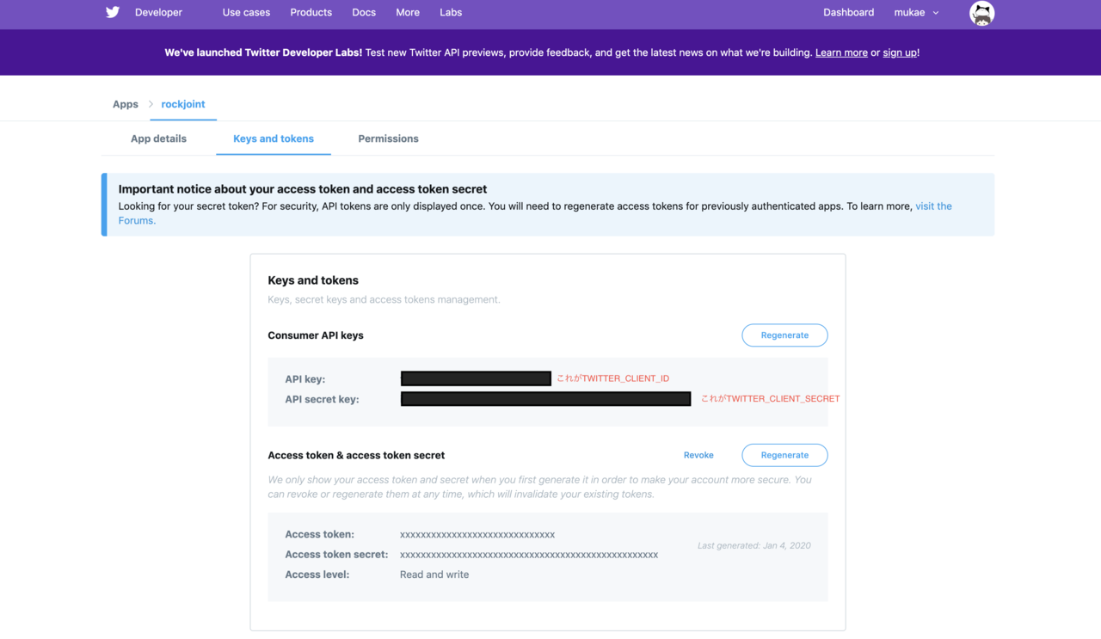This screenshot has width=1101, height=639.
Task: Click the Access token secret value
Action: (529, 555)
